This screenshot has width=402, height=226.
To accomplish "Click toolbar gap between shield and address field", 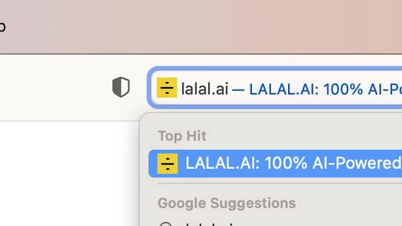I will coord(138,87).
